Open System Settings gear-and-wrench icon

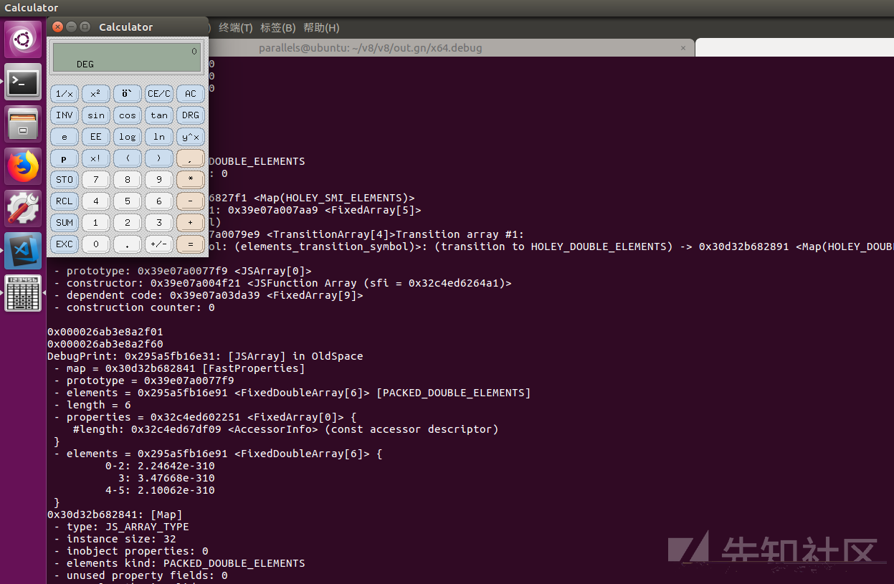point(24,208)
